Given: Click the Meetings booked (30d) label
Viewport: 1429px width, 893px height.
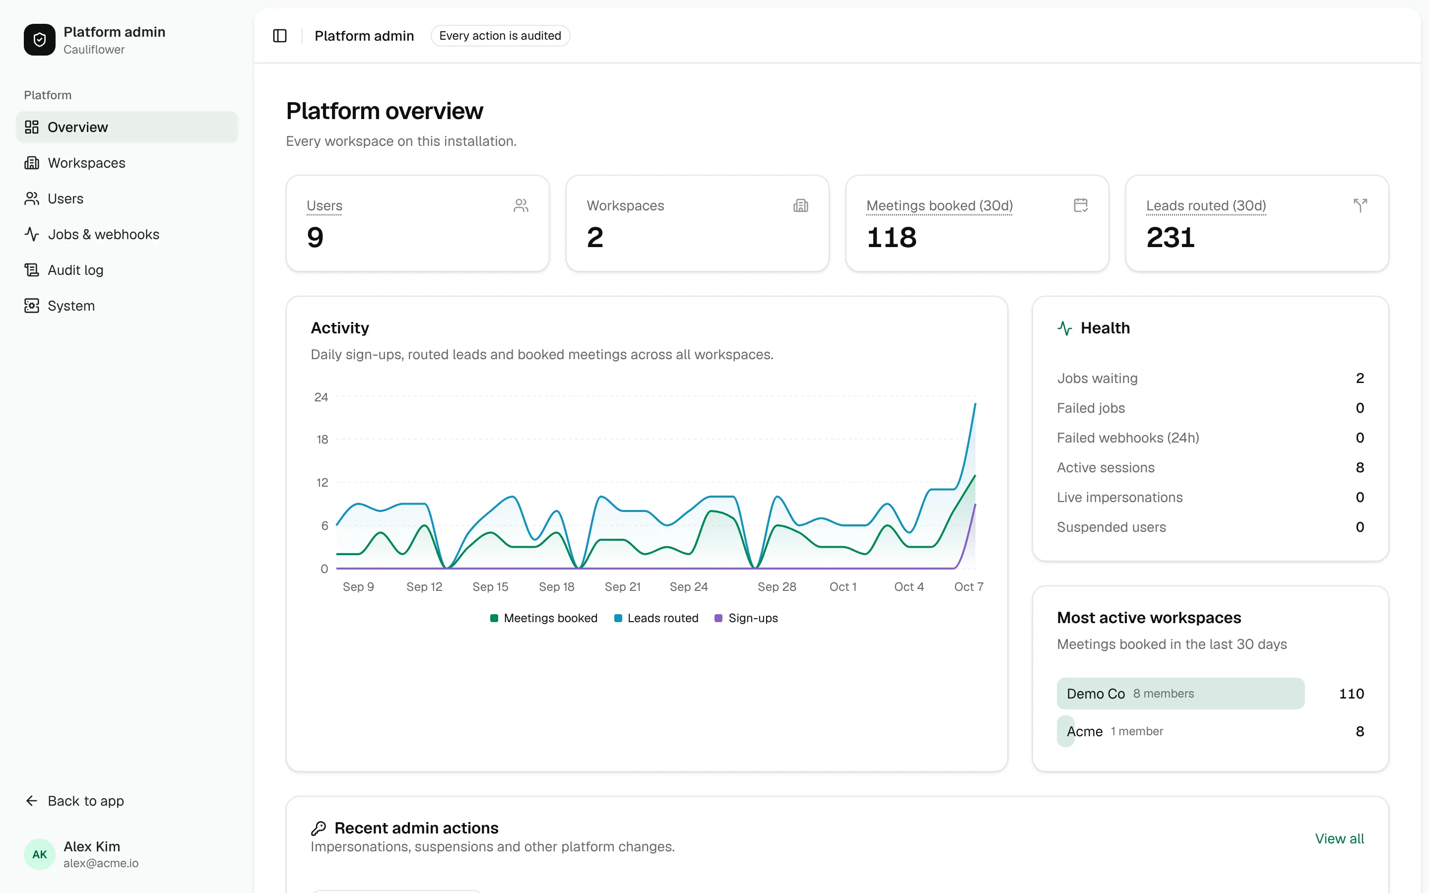Looking at the screenshot, I should (939, 205).
